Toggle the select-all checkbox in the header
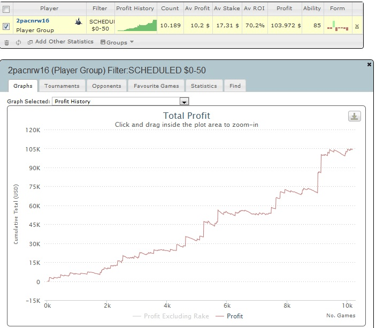This screenshot has height=328, width=376. coord(6,9)
